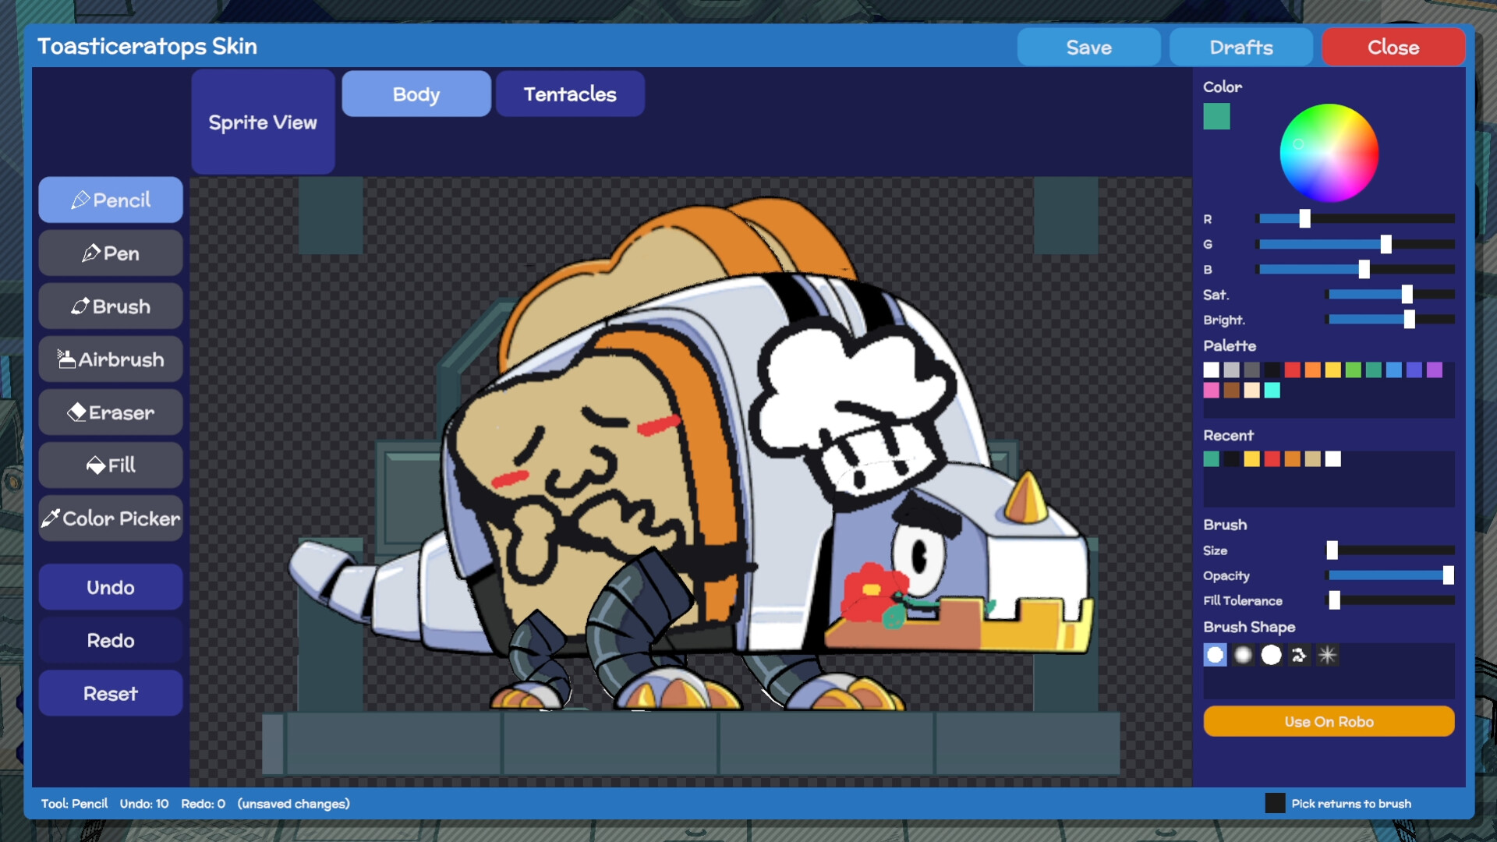Close the skin editor
Screen dimensions: 1497x842
[1393, 48]
